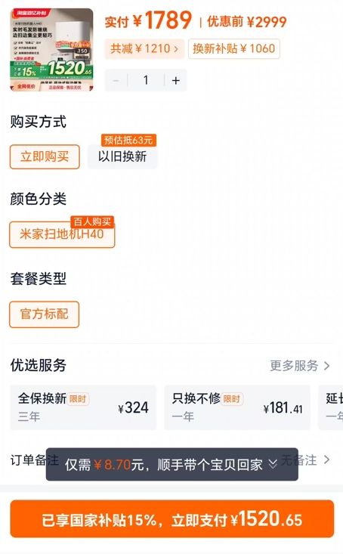Click the arrow beside 无备注
Image resolution: width=343 pixels, height=554 pixels.
click(x=326, y=460)
